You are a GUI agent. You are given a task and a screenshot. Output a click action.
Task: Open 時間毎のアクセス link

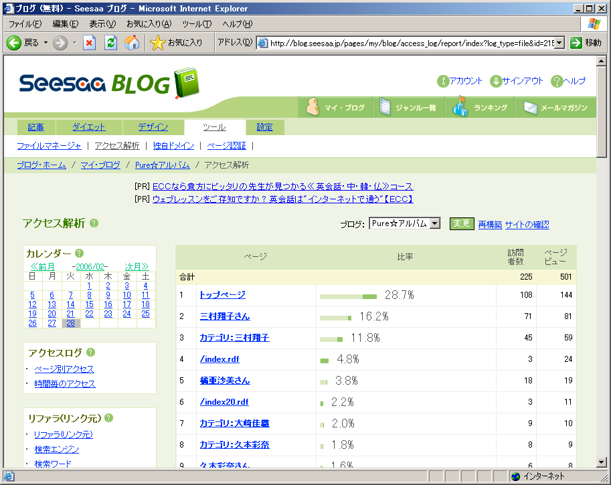click(x=65, y=384)
